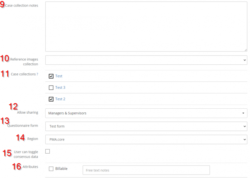250x178 pixels.
Task: Open the Reference images collection dropdown
Action: [x=146, y=60]
